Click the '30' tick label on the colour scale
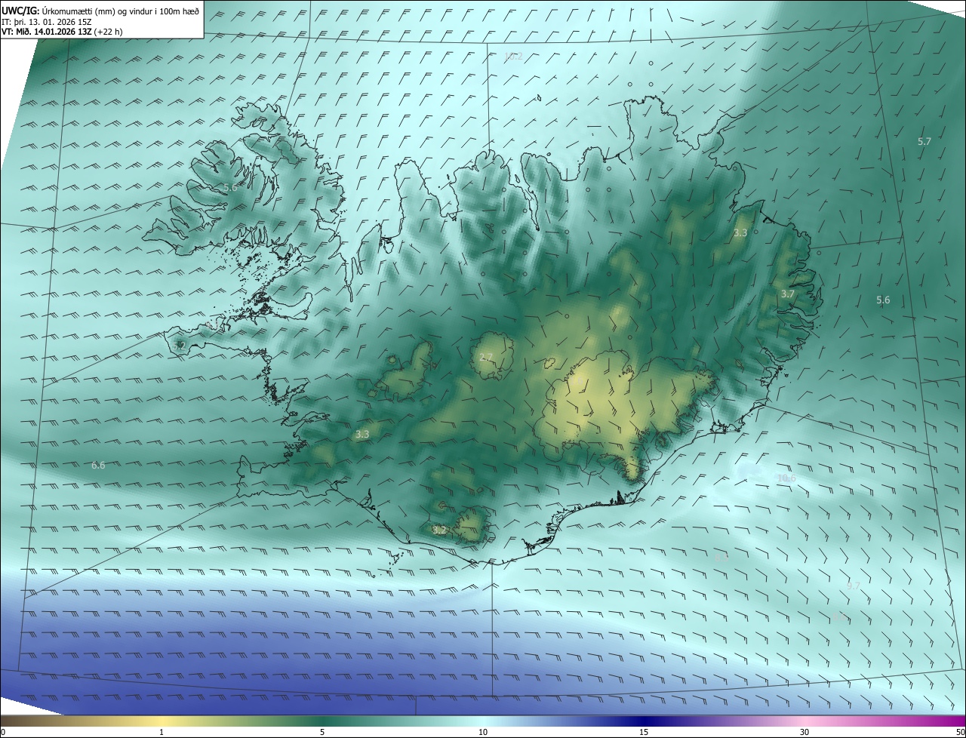Screen dimensions: 966x738 click(x=804, y=732)
